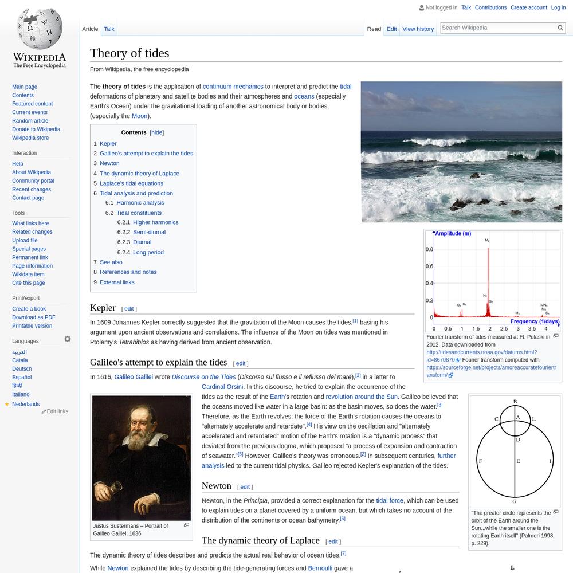Image resolution: width=573 pixels, height=573 pixels.
Task: Click footnote reference [6] in the Newton section
Action: [x=343, y=518]
